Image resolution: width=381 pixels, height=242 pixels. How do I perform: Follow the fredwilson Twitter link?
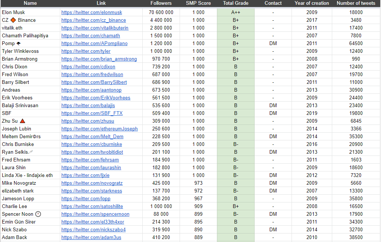click(92, 75)
